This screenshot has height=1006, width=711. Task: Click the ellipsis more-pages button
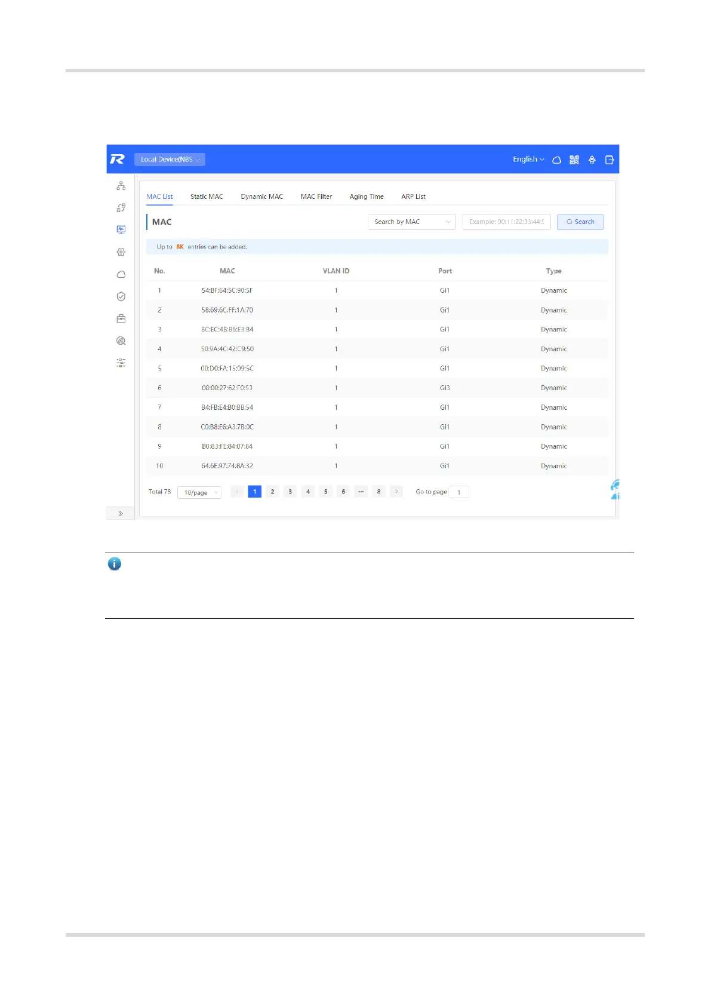pyautogui.click(x=361, y=492)
